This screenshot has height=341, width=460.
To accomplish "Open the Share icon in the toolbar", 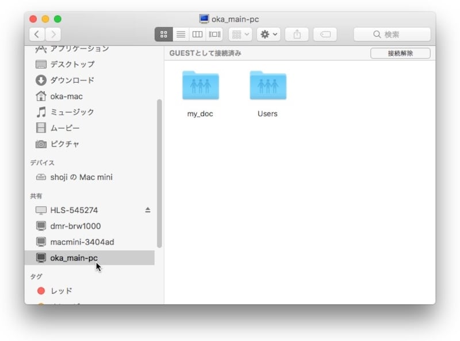I will click(x=297, y=34).
